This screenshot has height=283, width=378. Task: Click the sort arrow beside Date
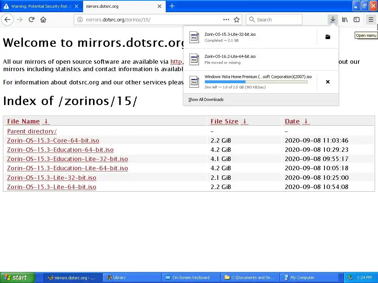[306, 121]
